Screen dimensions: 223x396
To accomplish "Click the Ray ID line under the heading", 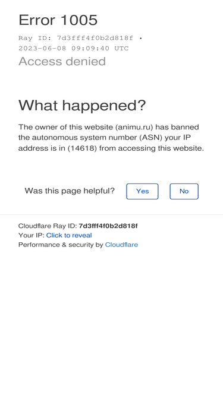I will [80, 38].
